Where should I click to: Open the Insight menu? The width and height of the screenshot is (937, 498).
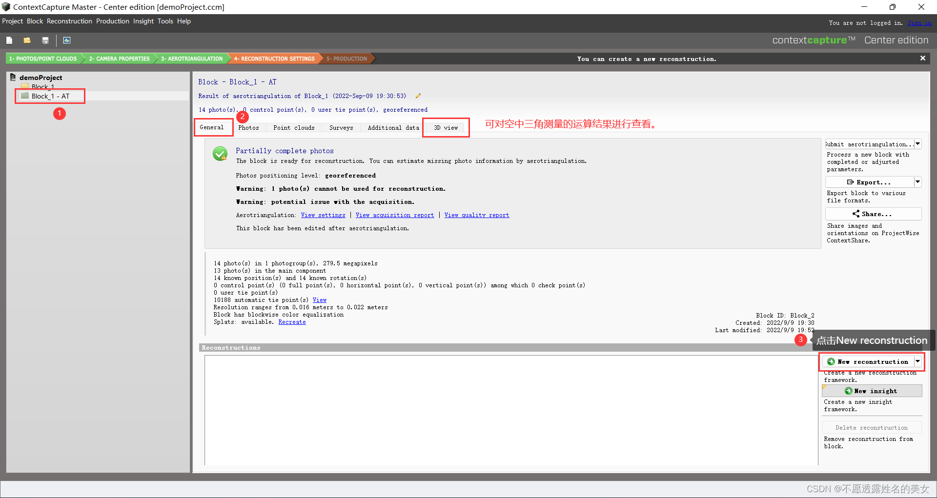click(x=143, y=21)
